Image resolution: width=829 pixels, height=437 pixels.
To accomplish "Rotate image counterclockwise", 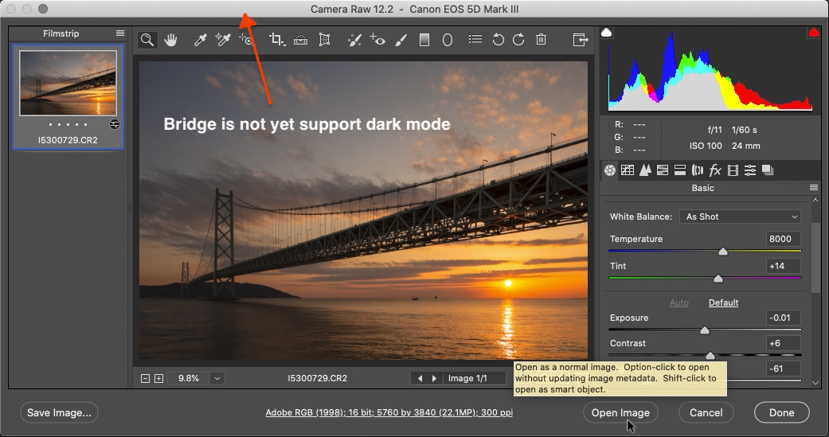I will coord(498,40).
